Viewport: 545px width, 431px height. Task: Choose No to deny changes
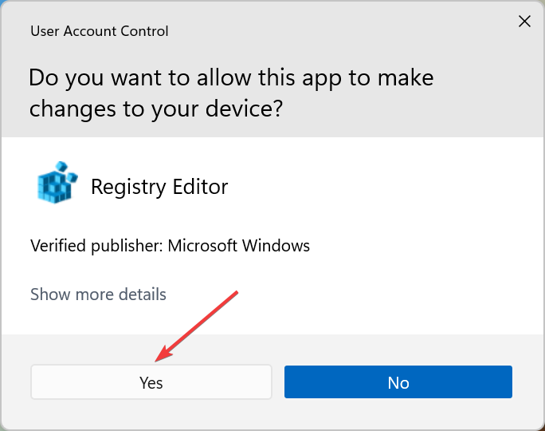[x=398, y=382]
